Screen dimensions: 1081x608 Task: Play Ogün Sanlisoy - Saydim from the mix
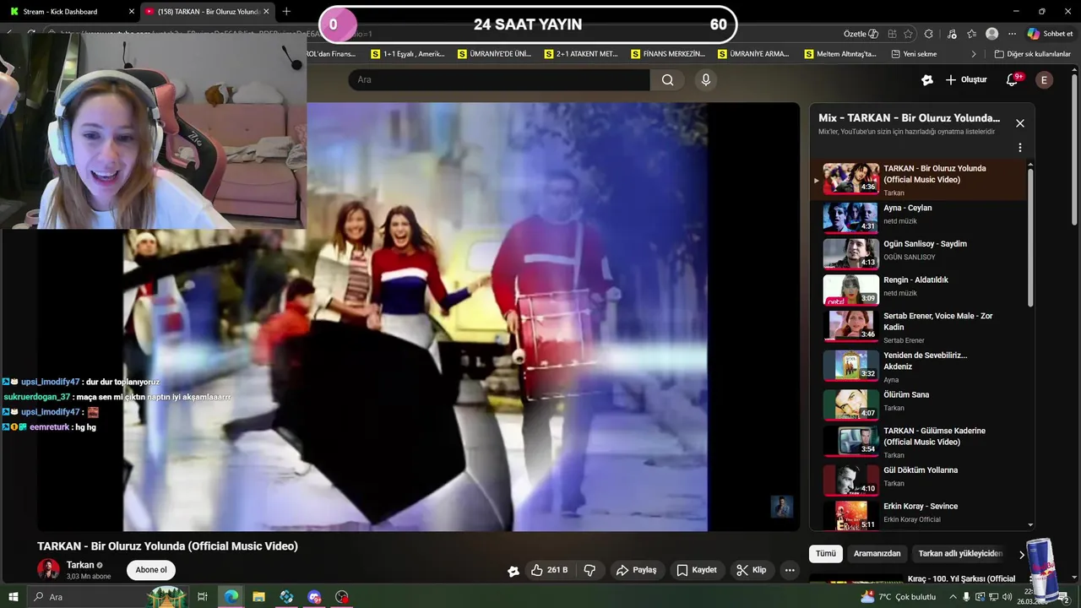(x=921, y=252)
